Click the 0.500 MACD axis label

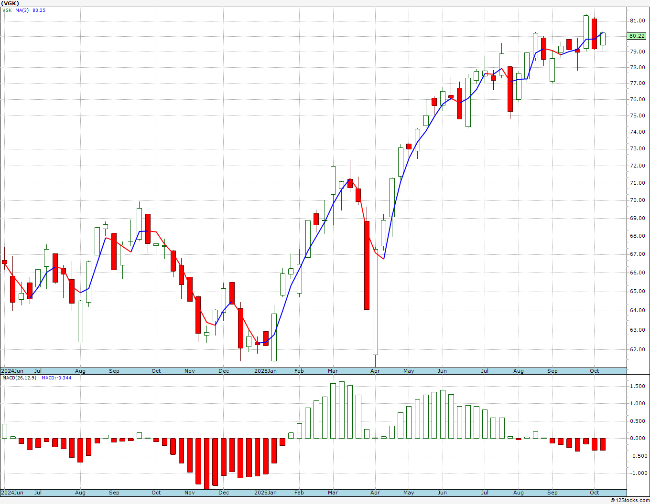click(639, 421)
